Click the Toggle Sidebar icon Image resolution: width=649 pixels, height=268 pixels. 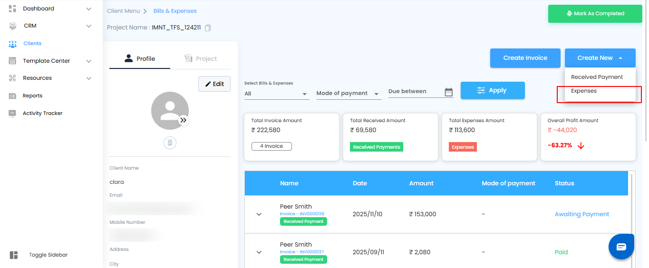14,255
